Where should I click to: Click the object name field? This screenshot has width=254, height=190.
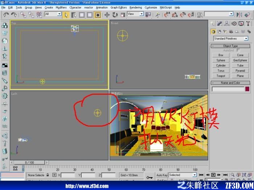(x=228, y=89)
